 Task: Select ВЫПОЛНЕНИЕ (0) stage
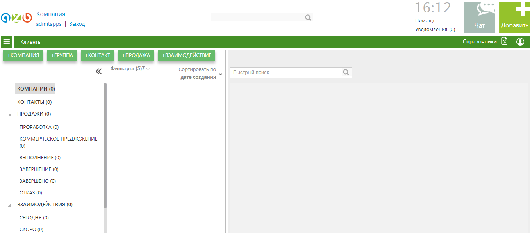click(40, 158)
